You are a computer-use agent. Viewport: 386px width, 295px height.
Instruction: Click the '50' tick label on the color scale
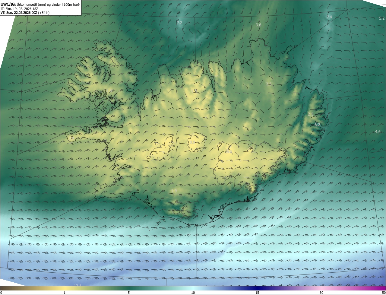[384, 293]
